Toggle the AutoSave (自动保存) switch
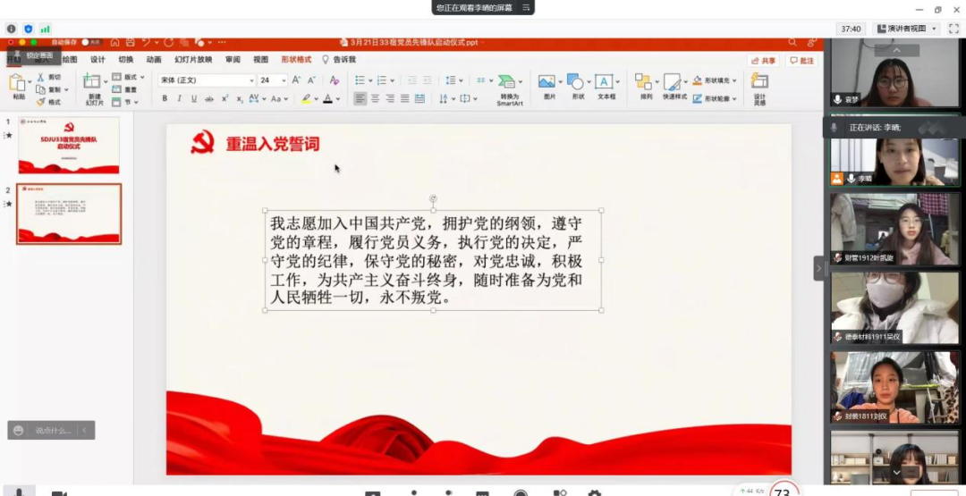This screenshot has height=496, width=966. (x=89, y=42)
